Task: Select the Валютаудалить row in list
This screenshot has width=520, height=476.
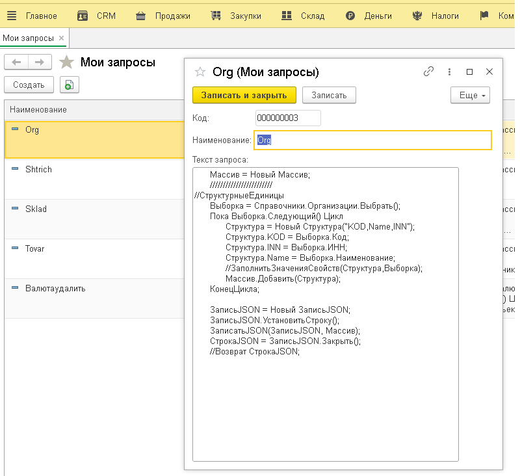Action: (x=94, y=299)
